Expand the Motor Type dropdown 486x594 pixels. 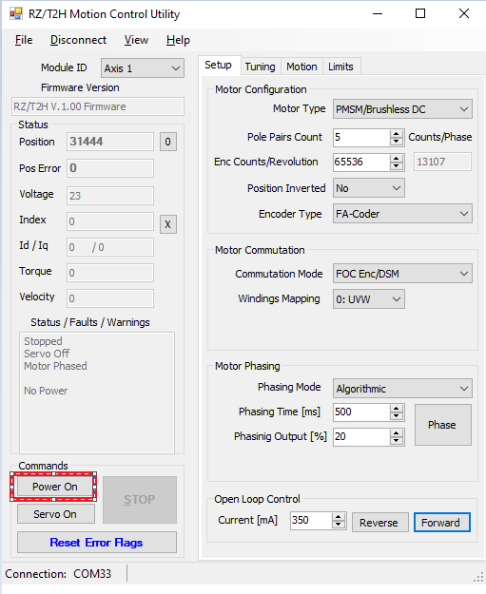tap(402, 109)
